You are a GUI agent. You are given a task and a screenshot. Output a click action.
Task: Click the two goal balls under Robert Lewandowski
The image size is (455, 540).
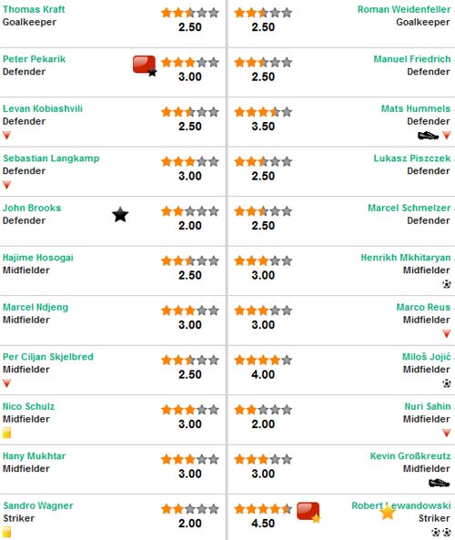click(441, 532)
